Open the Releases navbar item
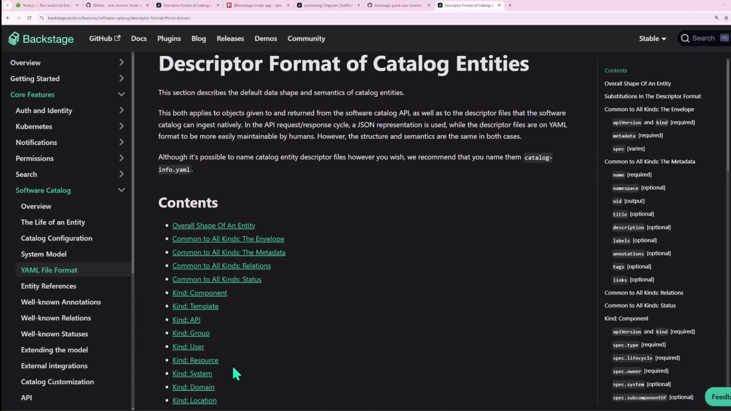The image size is (731, 411). (230, 38)
